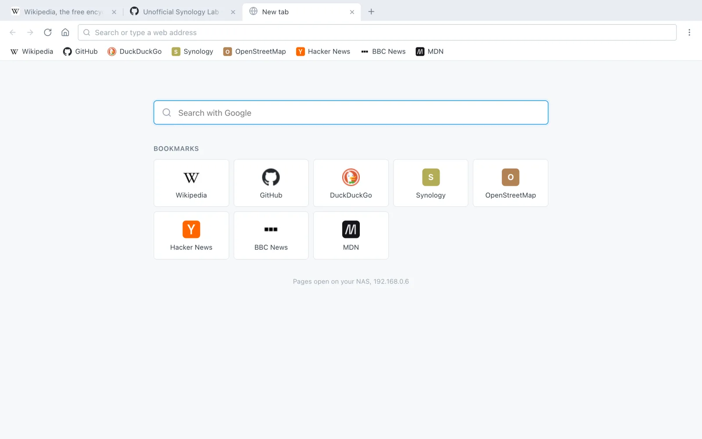Viewport: 702px width, 439px height.
Task: Click the BOOKMARKS section heading
Action: (176, 149)
